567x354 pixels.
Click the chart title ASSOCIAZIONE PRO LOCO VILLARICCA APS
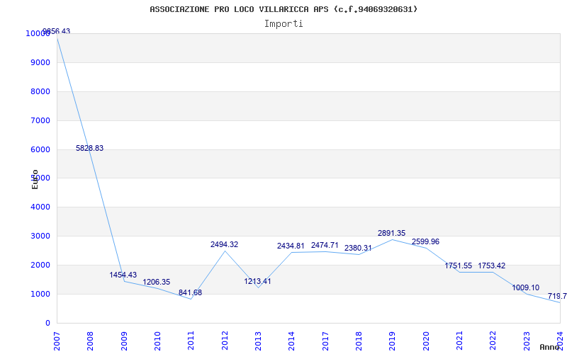tap(283, 9)
